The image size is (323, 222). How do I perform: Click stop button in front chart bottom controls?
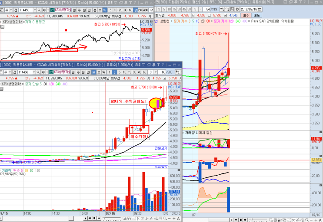94,218
